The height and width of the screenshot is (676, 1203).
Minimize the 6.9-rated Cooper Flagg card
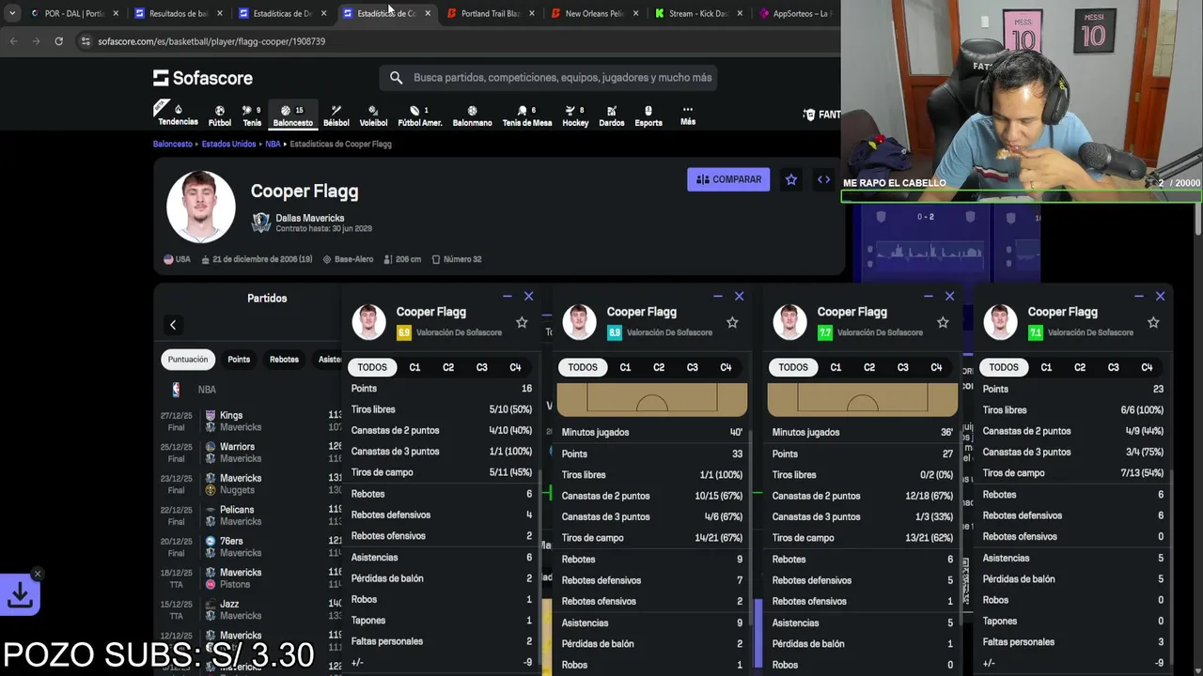tap(508, 296)
